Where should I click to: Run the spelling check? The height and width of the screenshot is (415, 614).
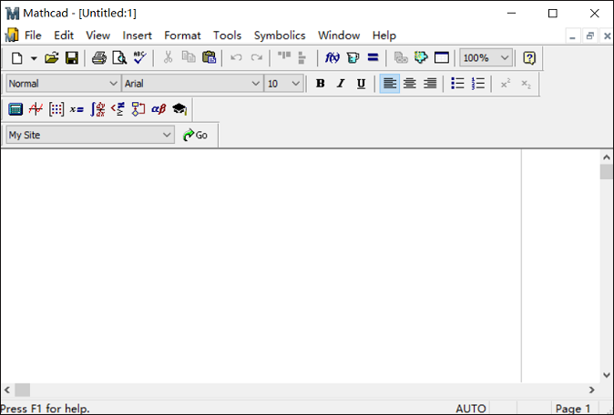(139, 58)
